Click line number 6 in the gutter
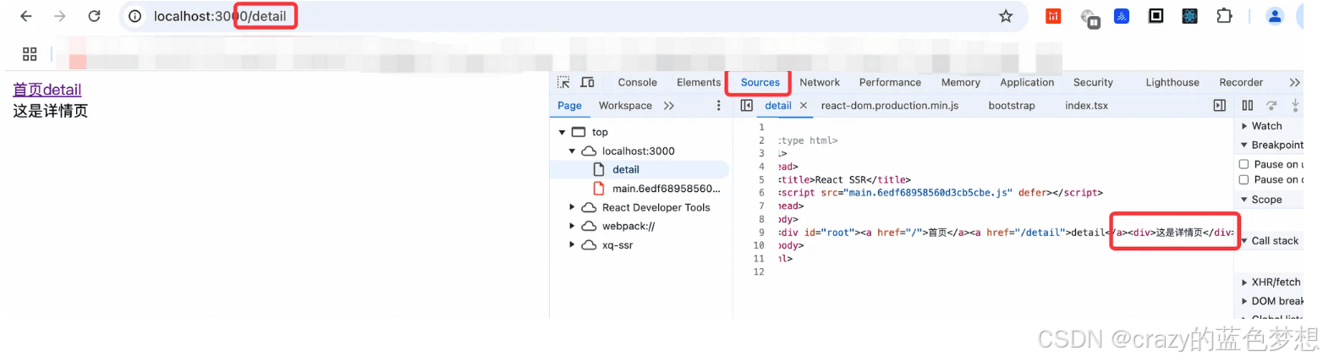 761,193
